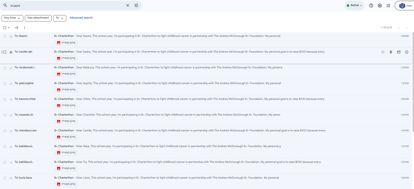Expand the Any time filter dropdown
Image resolution: width=414 pixels, height=189 pixels.
click(x=12, y=18)
